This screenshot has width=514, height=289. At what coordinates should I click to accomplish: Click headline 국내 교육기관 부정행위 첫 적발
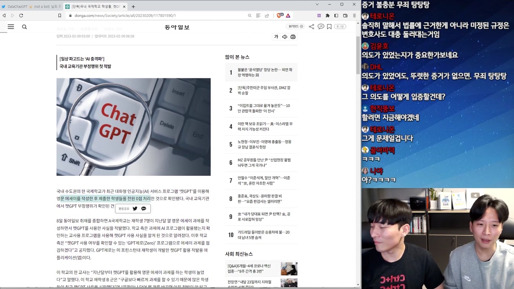pos(85,67)
